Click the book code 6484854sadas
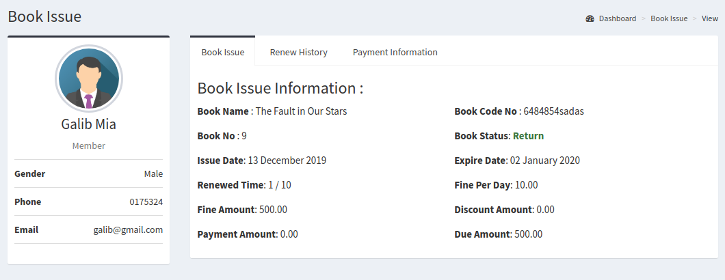The height and width of the screenshot is (280, 725). 553,111
